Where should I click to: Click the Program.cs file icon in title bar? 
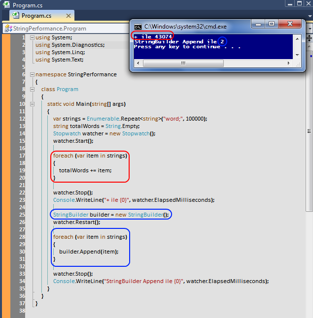(6, 4)
